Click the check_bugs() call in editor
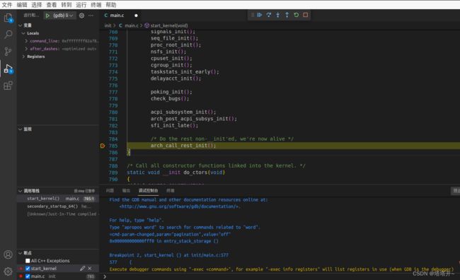The width and height of the screenshot is (460, 280). [170, 99]
